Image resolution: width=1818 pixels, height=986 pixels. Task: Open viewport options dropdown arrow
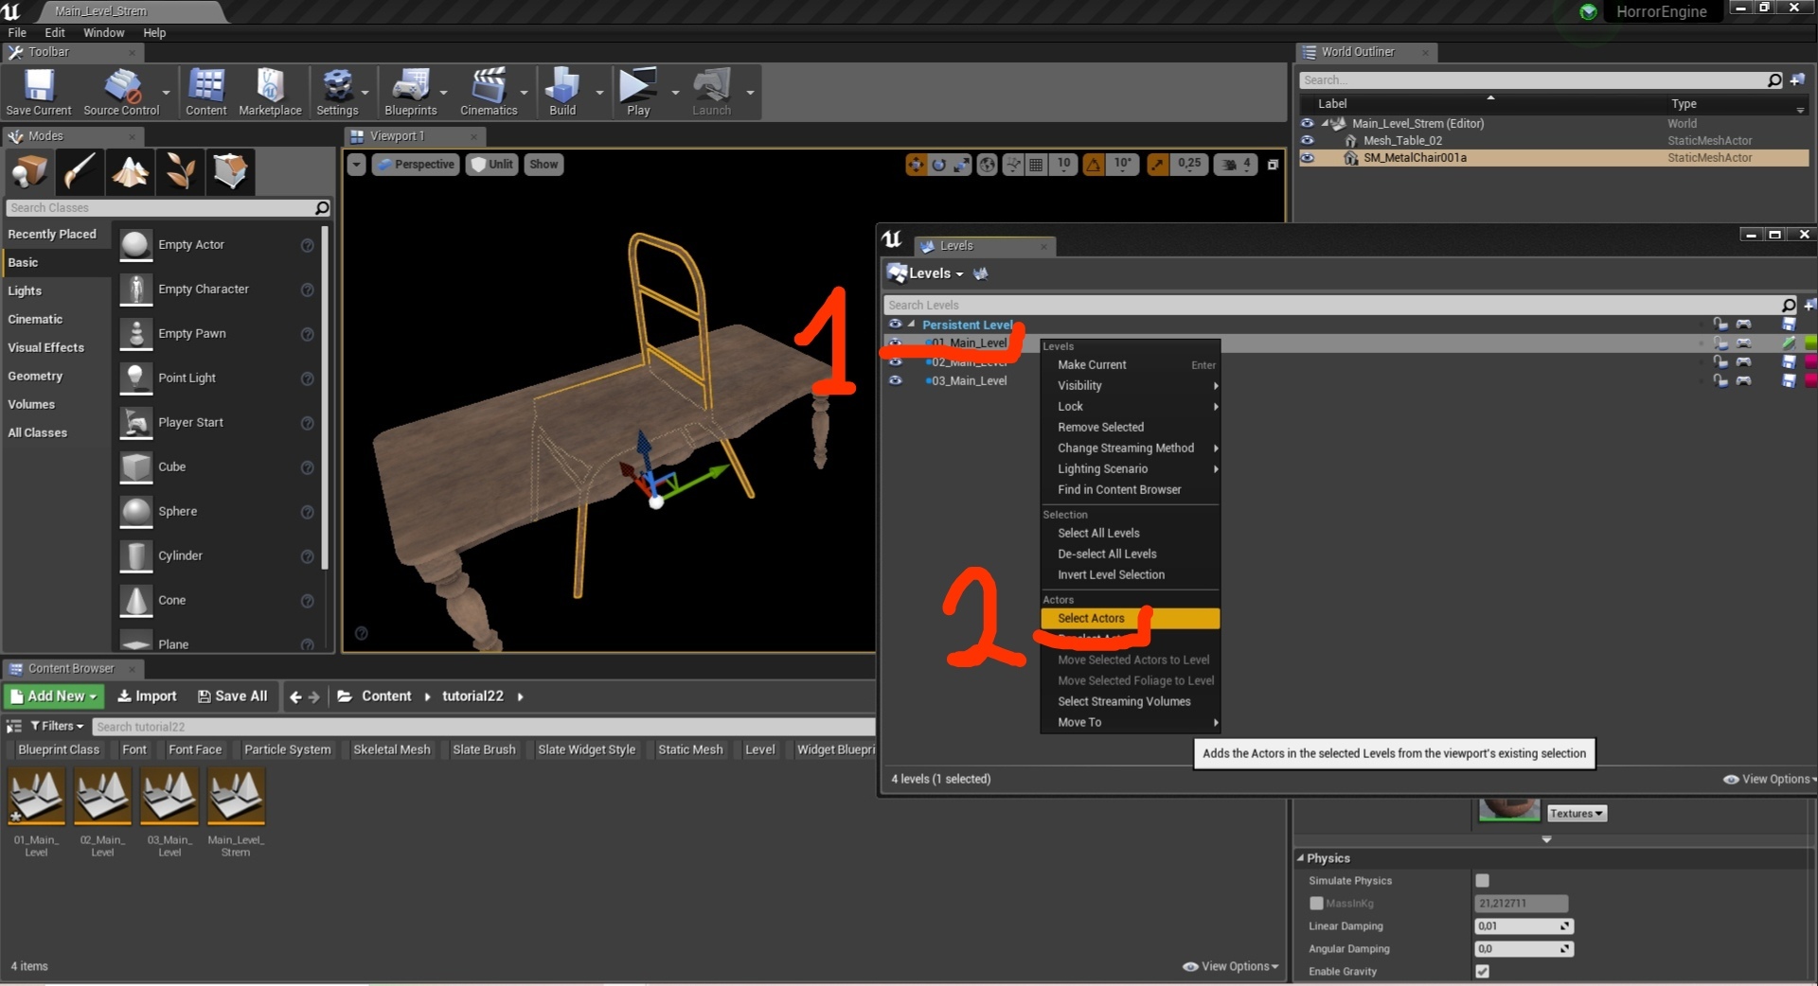coord(356,165)
